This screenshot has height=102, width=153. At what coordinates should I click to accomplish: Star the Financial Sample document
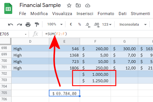tap(69, 5)
